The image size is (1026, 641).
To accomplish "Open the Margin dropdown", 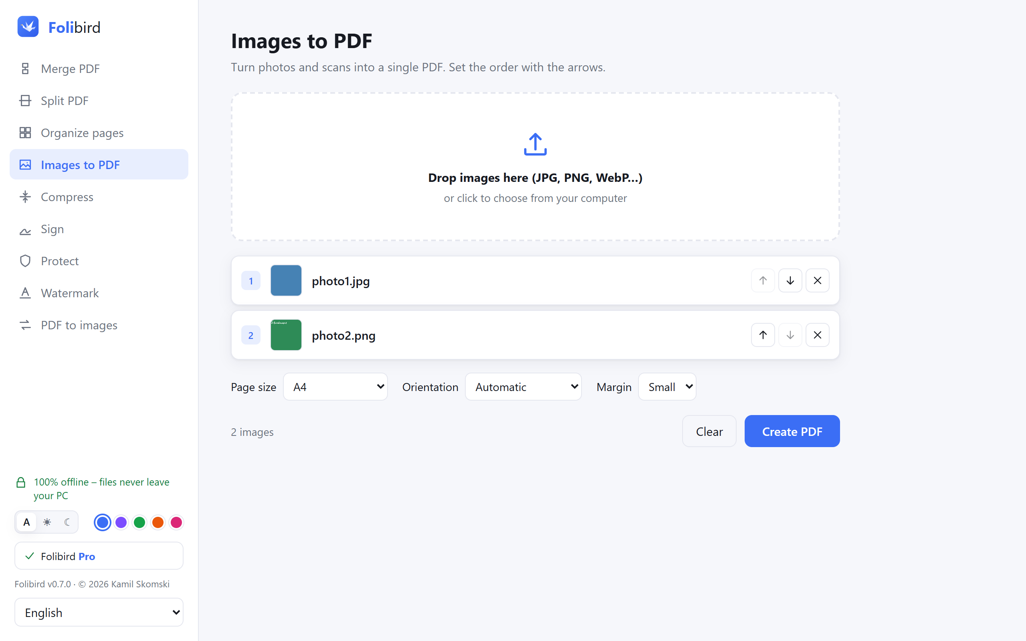I will click(667, 387).
